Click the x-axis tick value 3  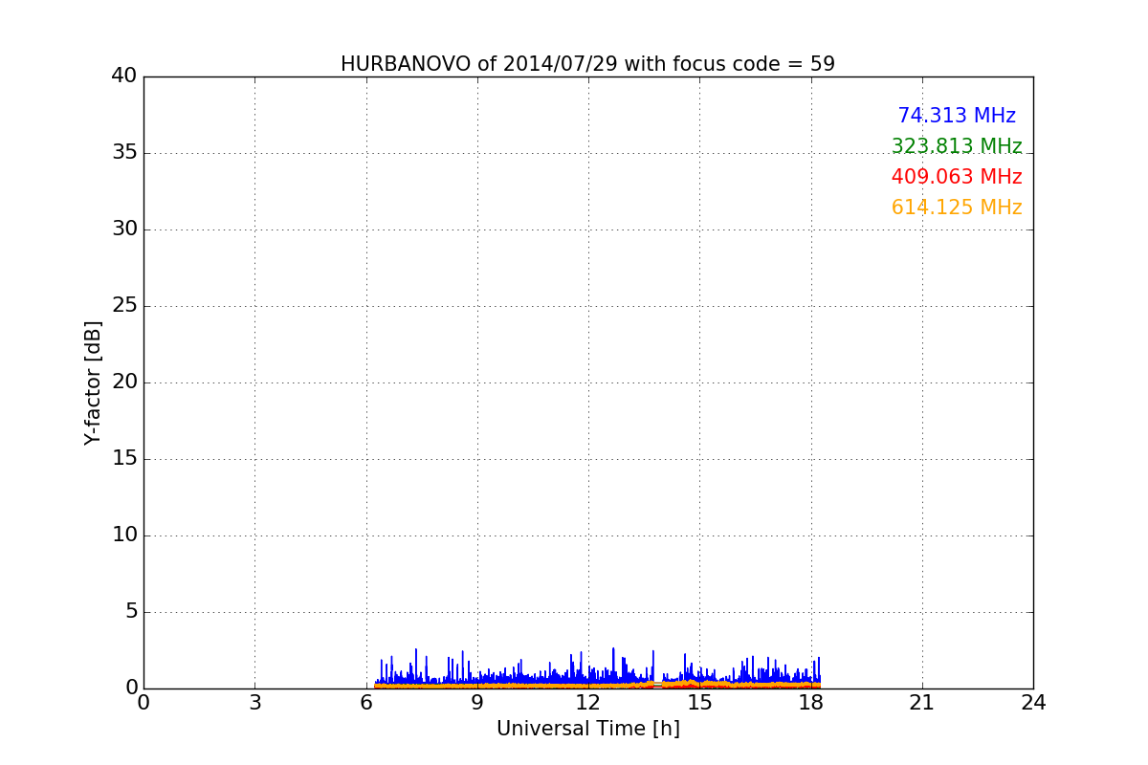click(254, 703)
